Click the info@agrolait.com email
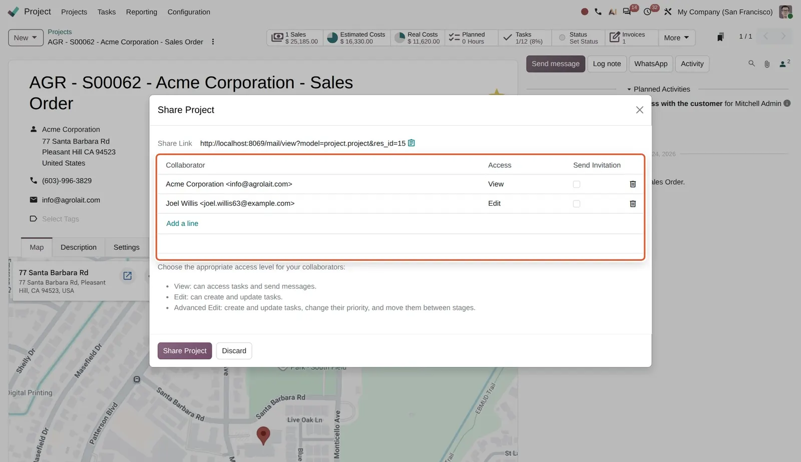 (x=71, y=200)
